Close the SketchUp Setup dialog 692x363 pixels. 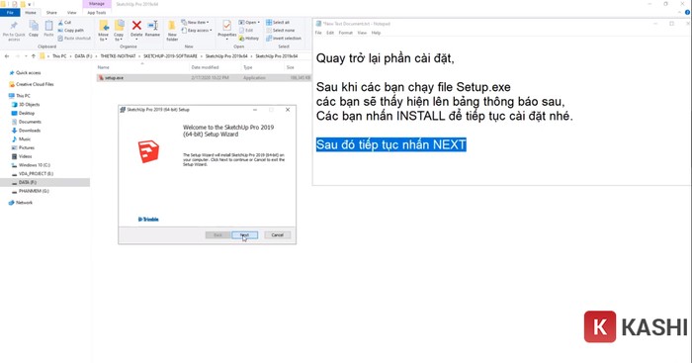(288, 110)
